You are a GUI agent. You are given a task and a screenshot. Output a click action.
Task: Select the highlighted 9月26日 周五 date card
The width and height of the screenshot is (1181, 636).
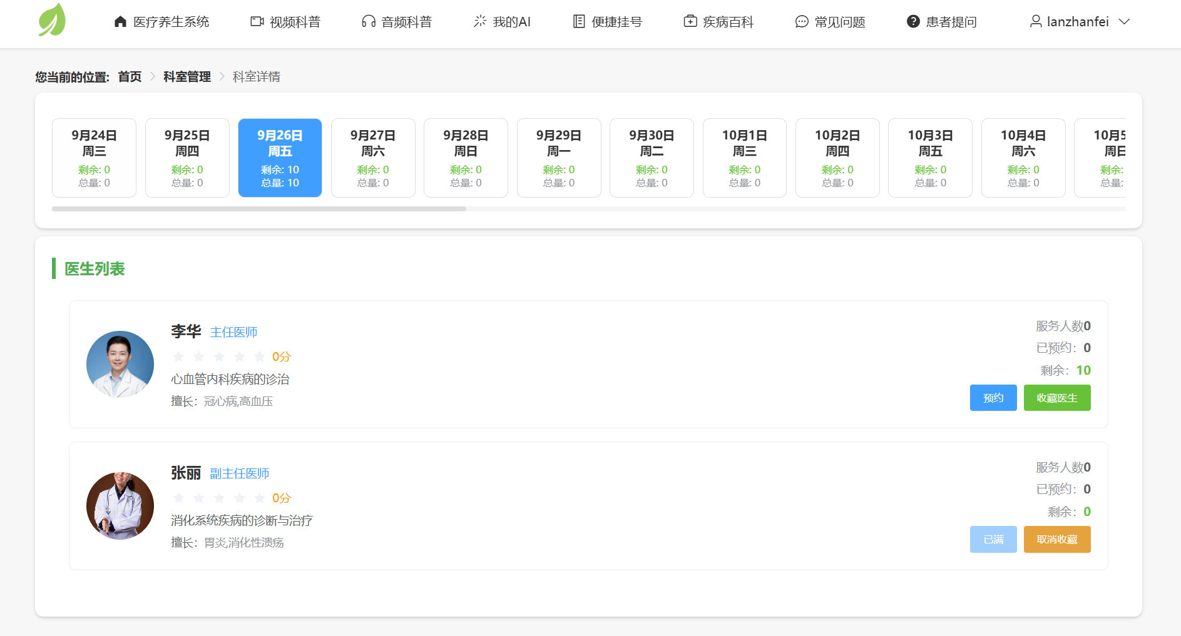pyautogui.click(x=280, y=158)
